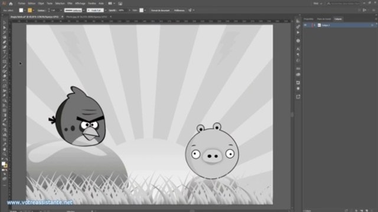This screenshot has width=378, height=212.
Task: Open the Objet menu
Action: click(x=41, y=4)
